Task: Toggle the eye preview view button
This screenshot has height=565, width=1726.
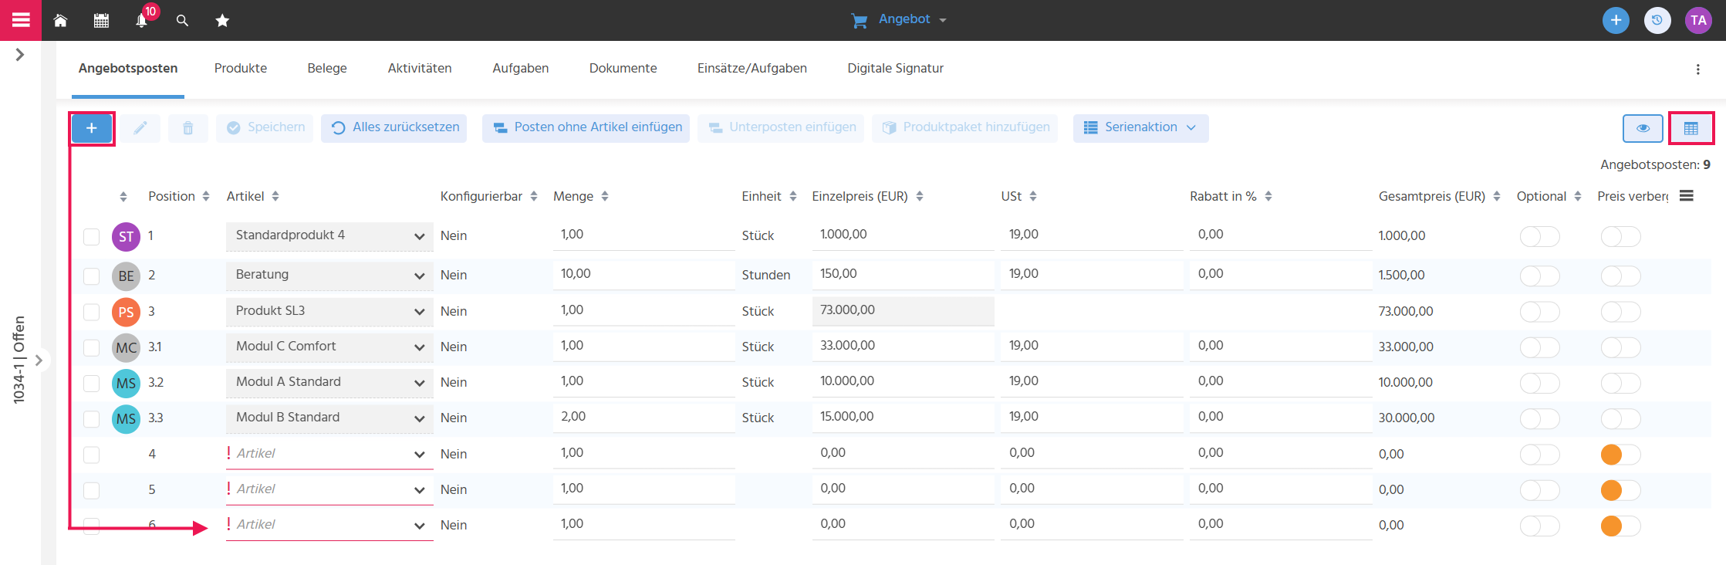Action: (x=1643, y=128)
